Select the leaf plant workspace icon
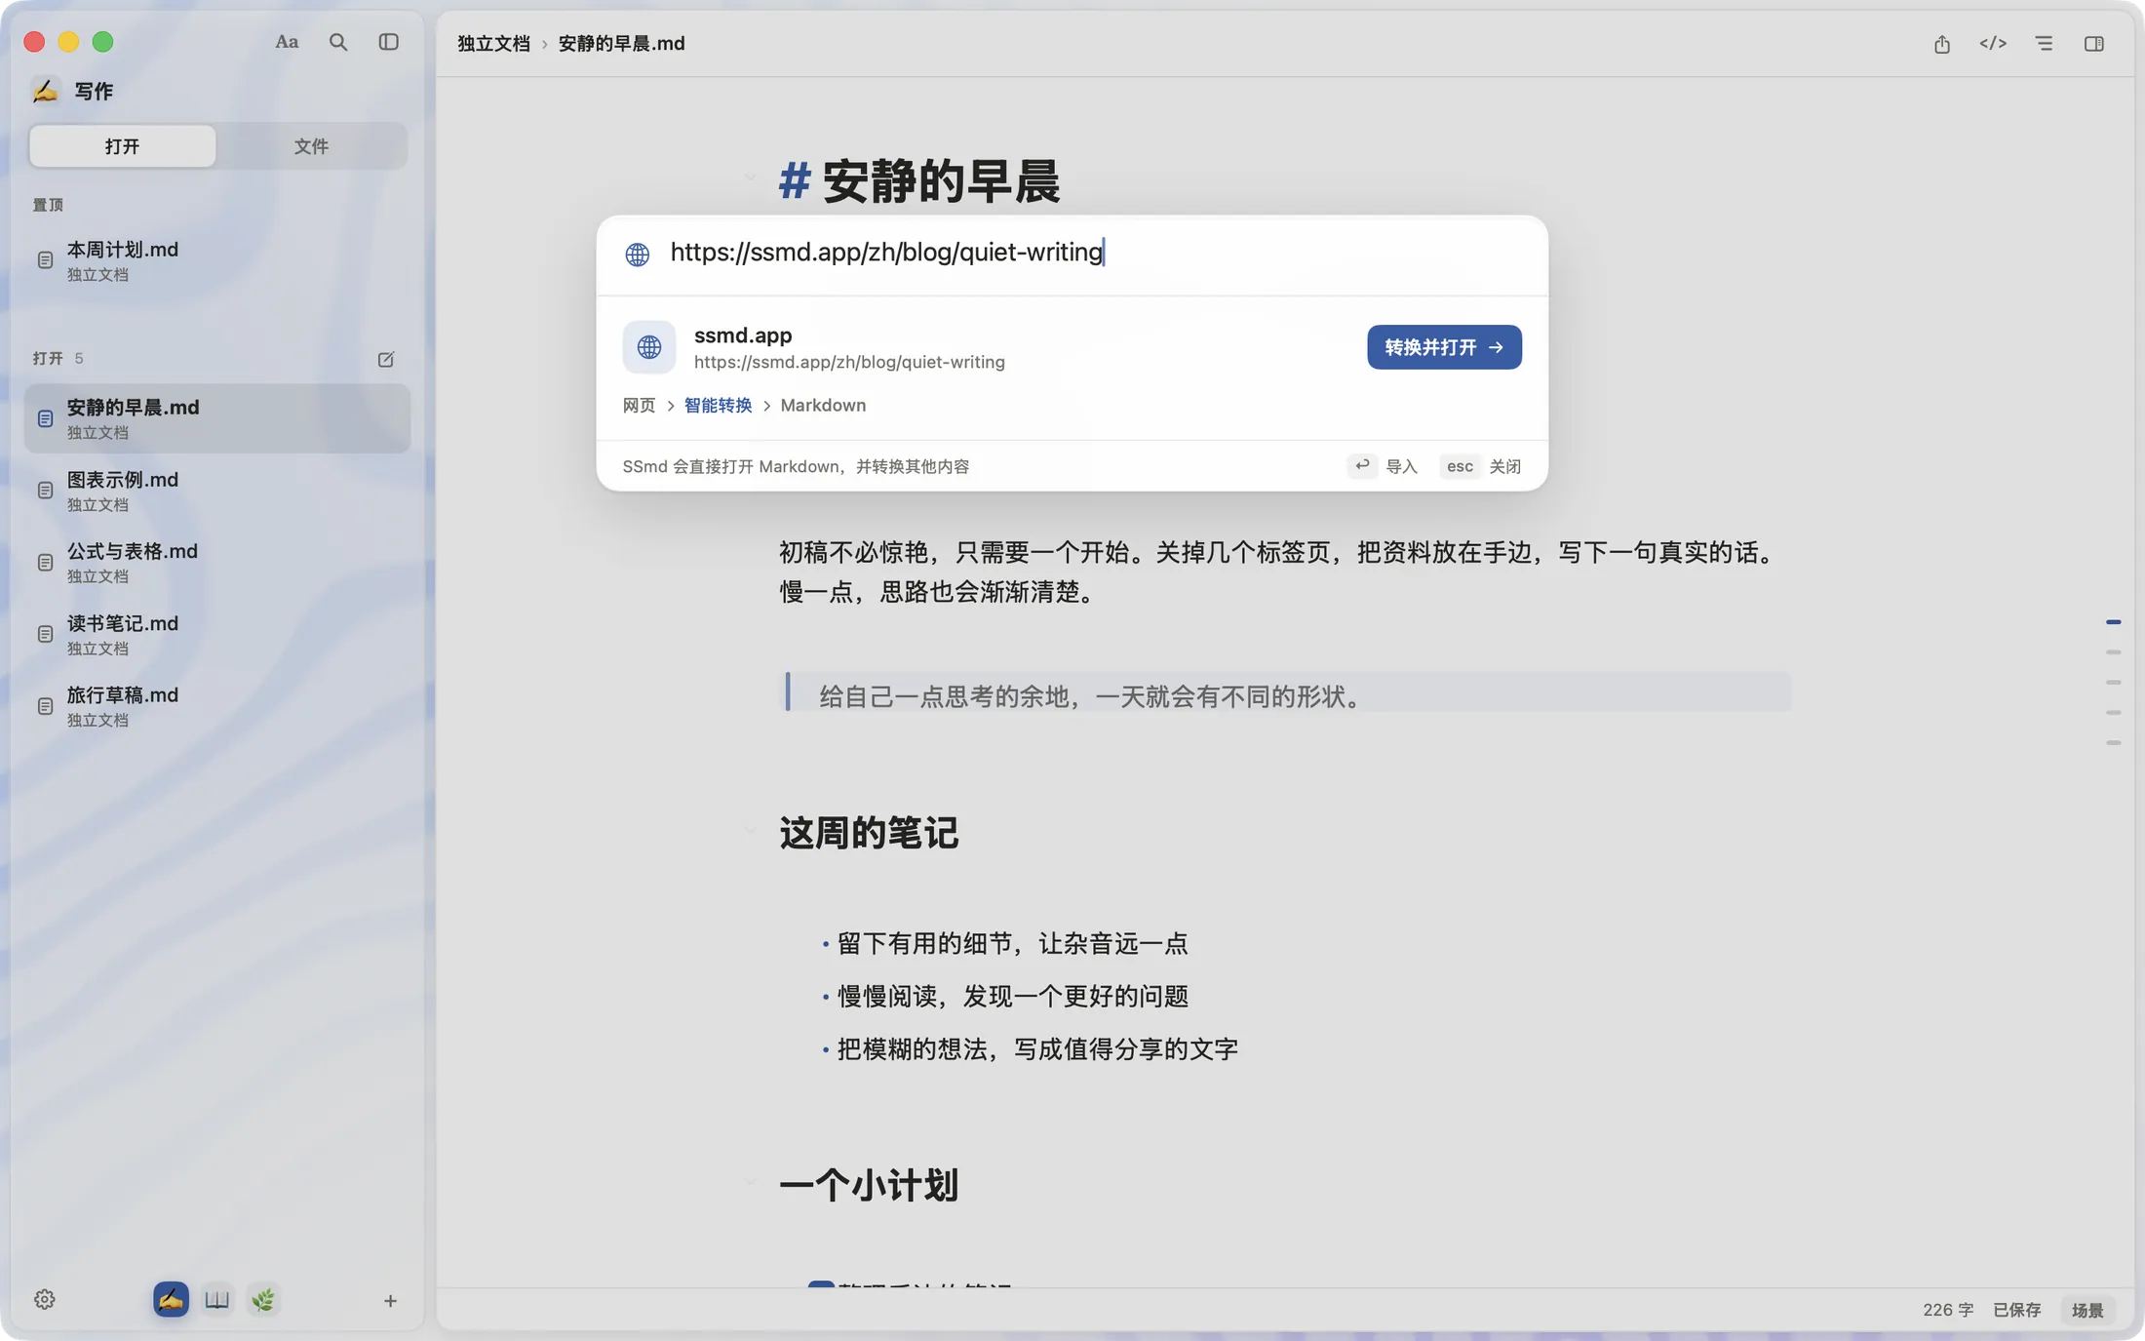Screen dimensions: 2145x1341 (x=263, y=1299)
